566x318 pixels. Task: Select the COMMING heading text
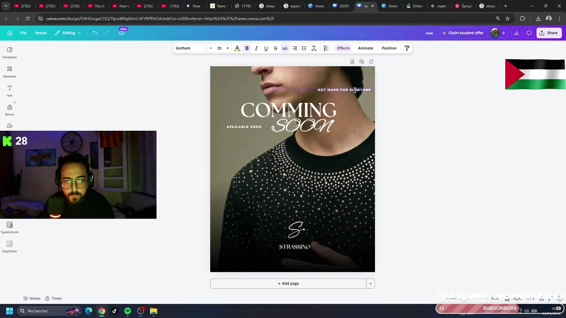click(x=288, y=110)
